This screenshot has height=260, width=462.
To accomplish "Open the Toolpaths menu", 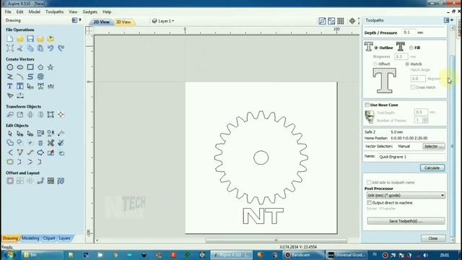I will (x=55, y=12).
